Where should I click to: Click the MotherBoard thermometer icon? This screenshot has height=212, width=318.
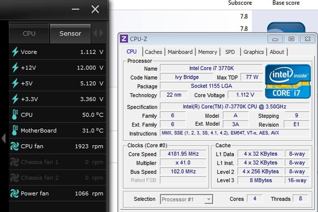coord(15,131)
